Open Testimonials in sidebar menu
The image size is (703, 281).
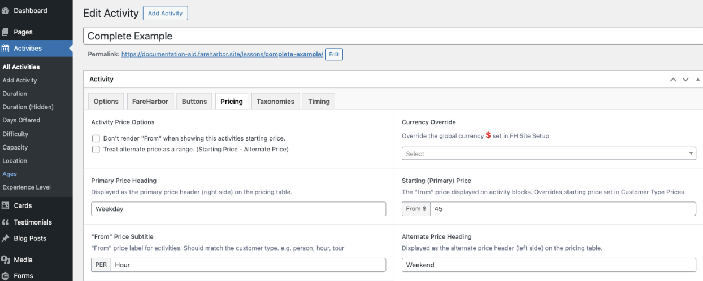[33, 222]
